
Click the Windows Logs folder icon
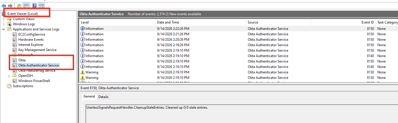(9, 24)
